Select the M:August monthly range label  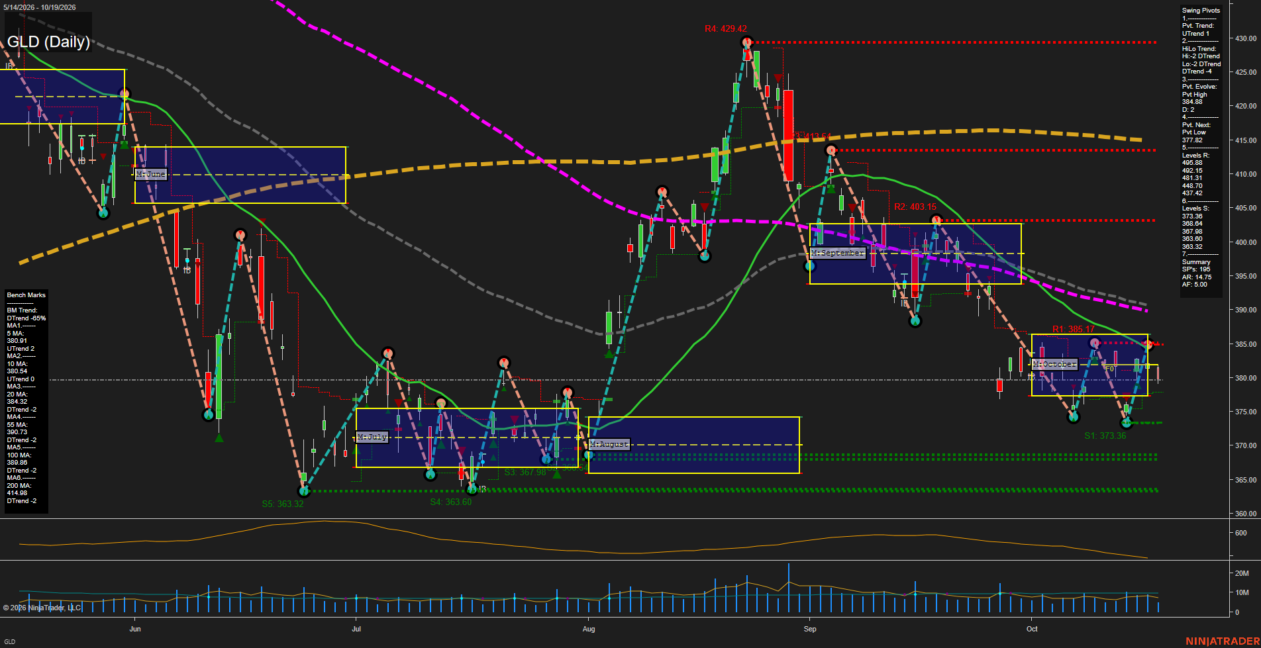click(609, 444)
